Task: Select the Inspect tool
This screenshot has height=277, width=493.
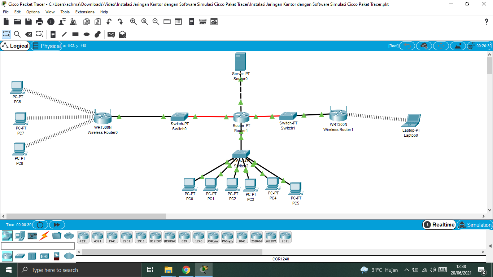Action: click(17, 34)
